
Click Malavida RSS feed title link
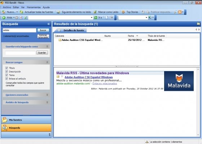[93, 73]
